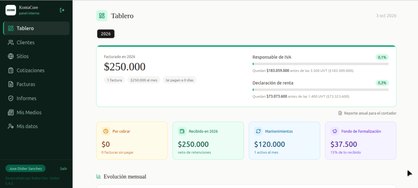
Task: Click the 'te pagan a 0 días' chip
Action: point(180,80)
